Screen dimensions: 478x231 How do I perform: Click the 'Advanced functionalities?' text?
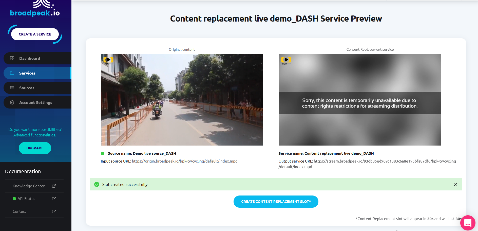tap(35, 135)
